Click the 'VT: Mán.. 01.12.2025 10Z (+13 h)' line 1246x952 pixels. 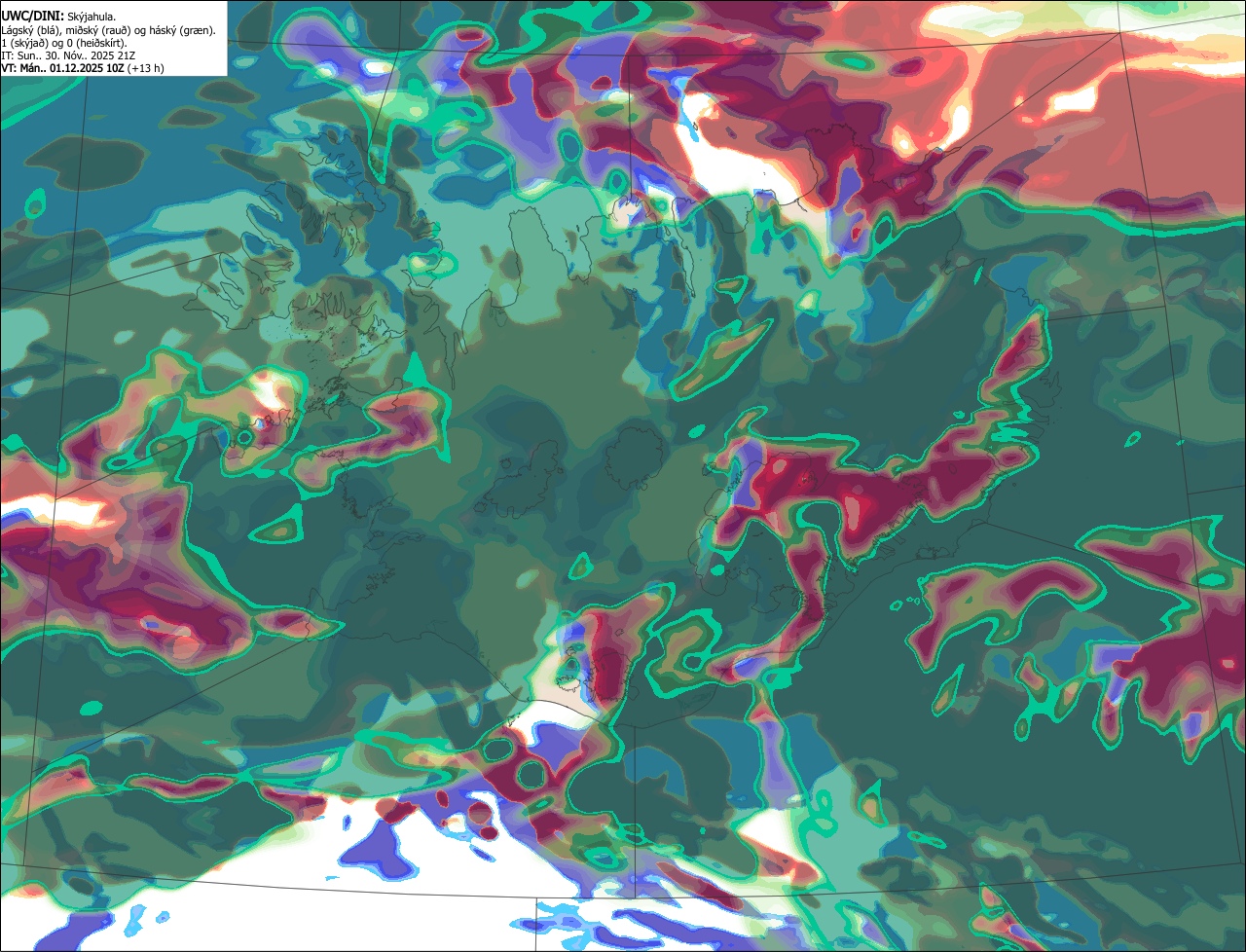83,68
